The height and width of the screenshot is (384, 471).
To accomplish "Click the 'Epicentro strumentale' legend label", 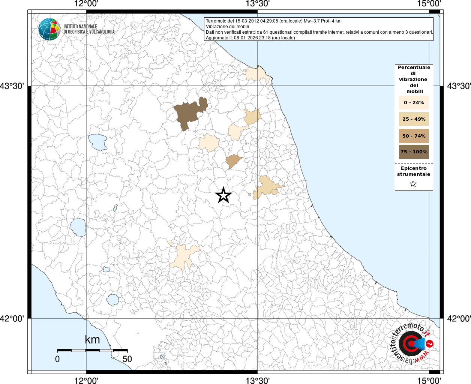I will point(414,171).
